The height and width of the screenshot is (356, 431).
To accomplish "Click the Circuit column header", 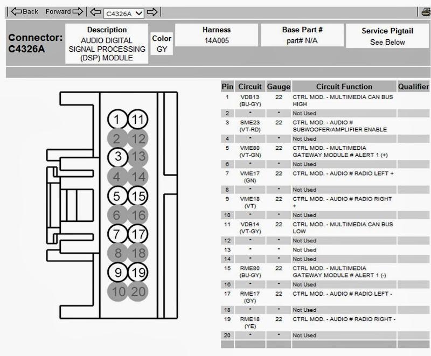I will pyautogui.click(x=250, y=86).
